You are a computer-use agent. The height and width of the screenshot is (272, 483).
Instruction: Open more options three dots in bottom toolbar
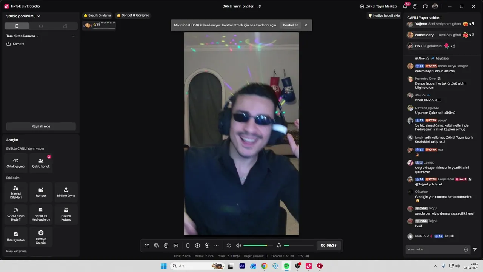[x=217, y=246]
